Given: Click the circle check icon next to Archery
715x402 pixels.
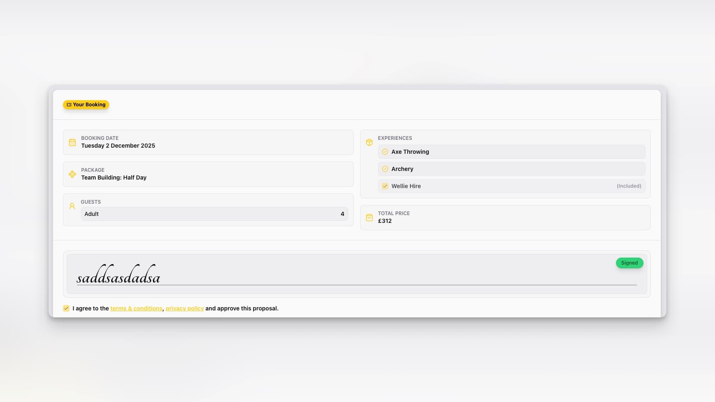Looking at the screenshot, I should coord(385,169).
